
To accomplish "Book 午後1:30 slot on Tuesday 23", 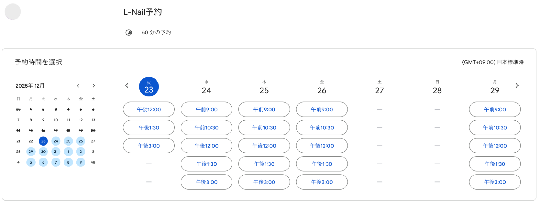I will [x=149, y=128].
